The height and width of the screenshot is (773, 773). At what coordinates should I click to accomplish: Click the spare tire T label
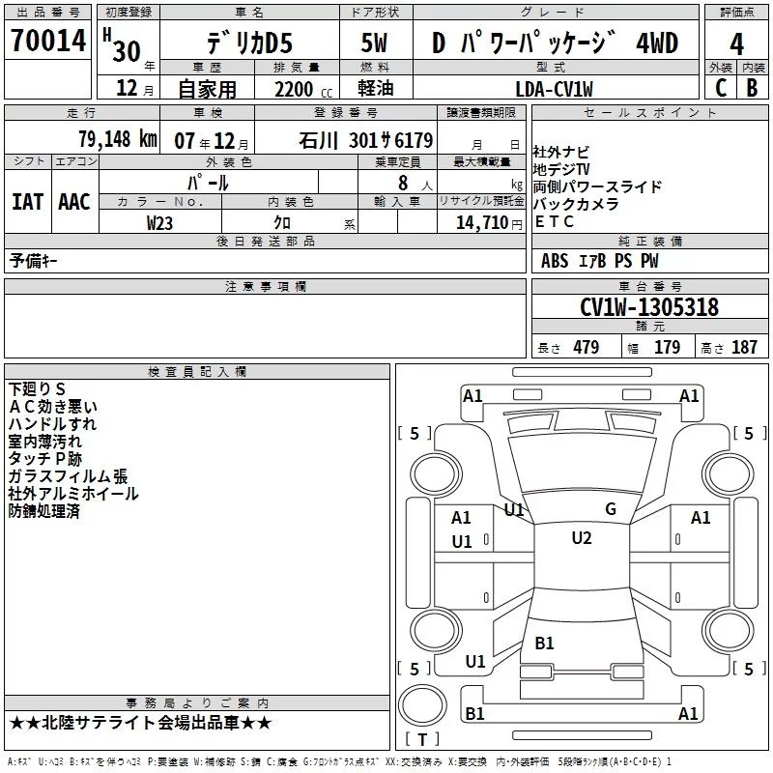422,739
